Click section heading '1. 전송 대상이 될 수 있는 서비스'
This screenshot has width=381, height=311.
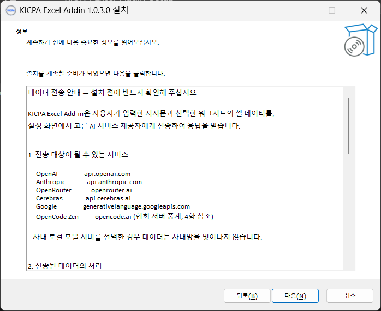click(x=78, y=155)
